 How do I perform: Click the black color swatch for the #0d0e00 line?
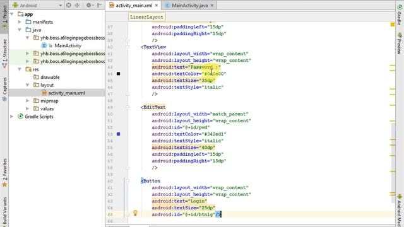[x=118, y=74]
